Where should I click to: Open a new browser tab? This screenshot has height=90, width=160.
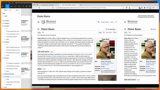(81, 5)
